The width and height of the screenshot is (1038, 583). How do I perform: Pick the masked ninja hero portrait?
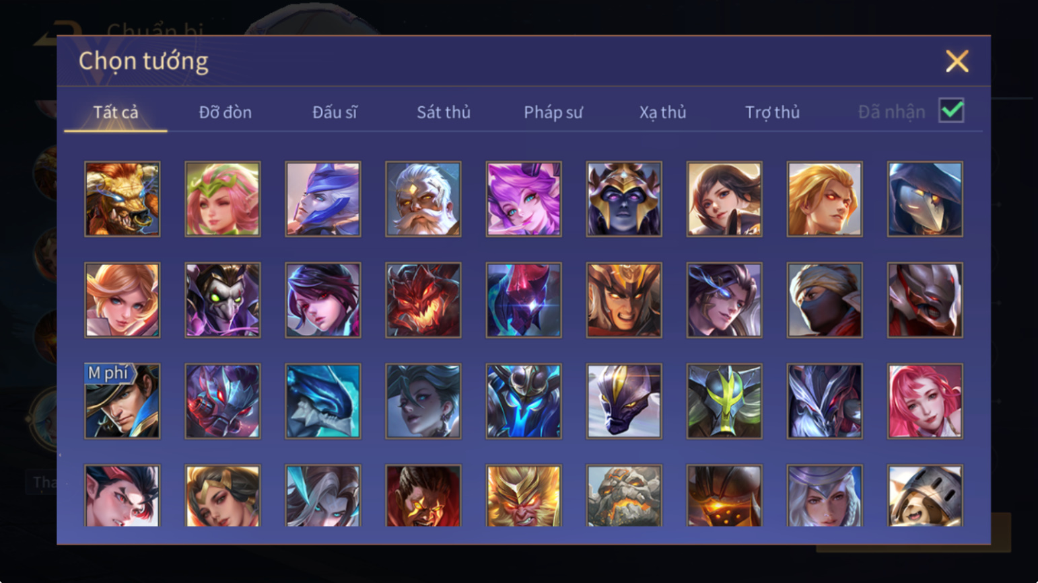(x=825, y=300)
